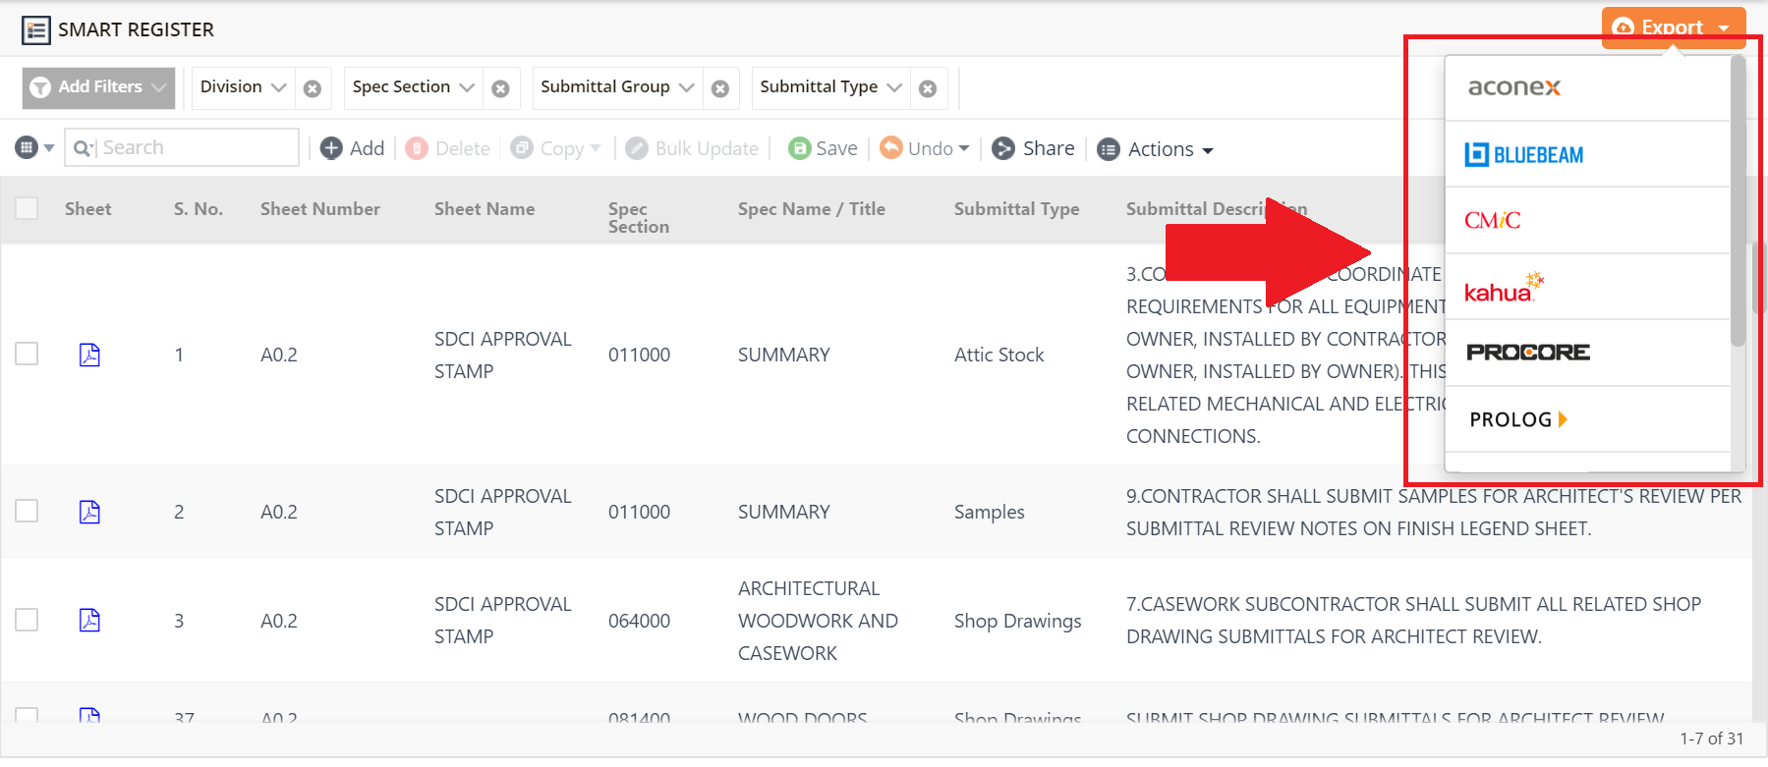This screenshot has width=1768, height=767.
Task: Open the Actions menu
Action: pos(1156,149)
